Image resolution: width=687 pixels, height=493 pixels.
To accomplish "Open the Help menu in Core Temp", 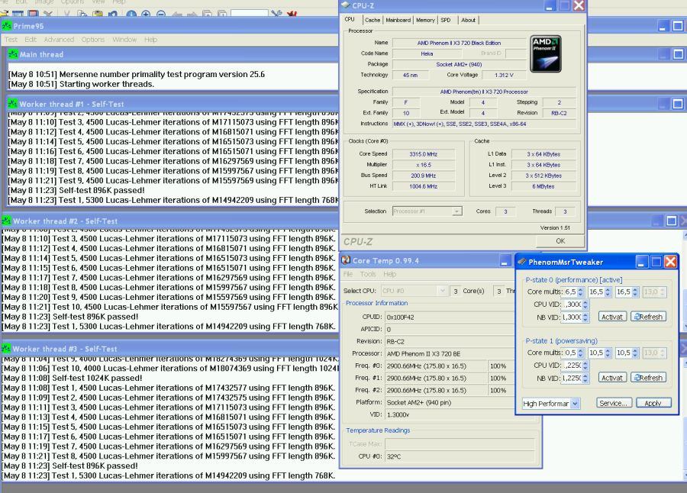I will tap(389, 274).
